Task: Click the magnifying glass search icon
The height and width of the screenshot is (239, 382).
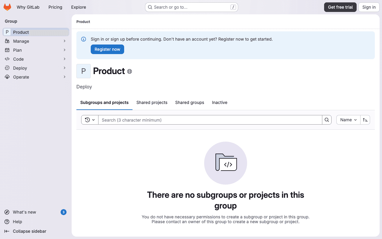Action: click(x=326, y=120)
